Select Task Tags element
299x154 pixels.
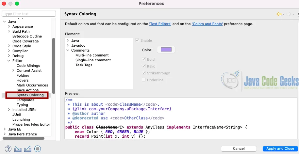pos(84,65)
